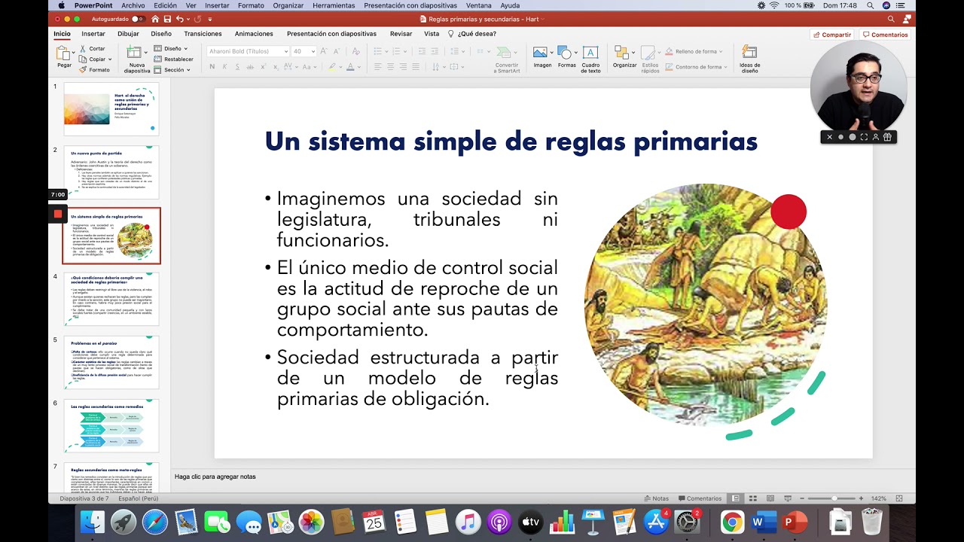This screenshot has height=542, width=964.
Task: Click the 142% zoom level
Action: pyautogui.click(x=878, y=498)
